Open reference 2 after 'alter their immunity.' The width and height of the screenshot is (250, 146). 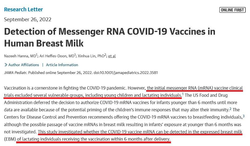(x=230, y=108)
